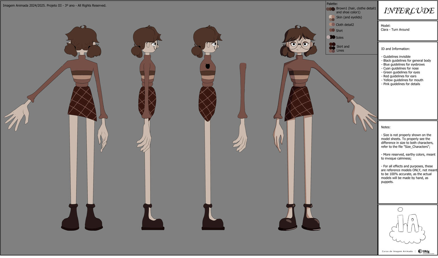This screenshot has height=258, width=438.
Task: Pick the pale pink Soles swatch
Action: pyautogui.click(x=328, y=37)
